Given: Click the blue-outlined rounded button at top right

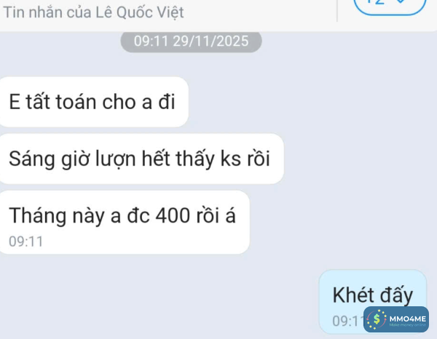Looking at the screenshot, I should click(390, 7).
